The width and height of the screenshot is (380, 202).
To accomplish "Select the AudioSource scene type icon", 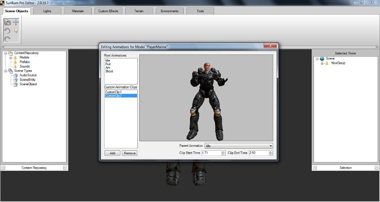I will 15,75.
